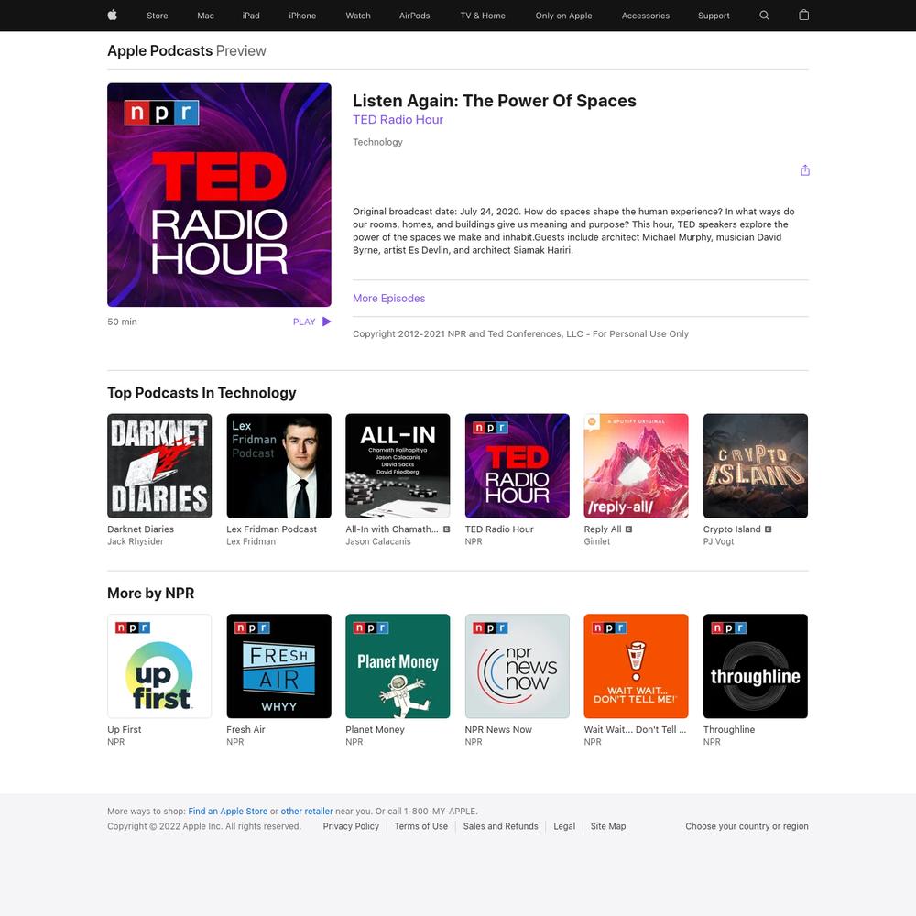Open the Planet Money podcast artwork
This screenshot has width=916, height=916.
point(398,666)
